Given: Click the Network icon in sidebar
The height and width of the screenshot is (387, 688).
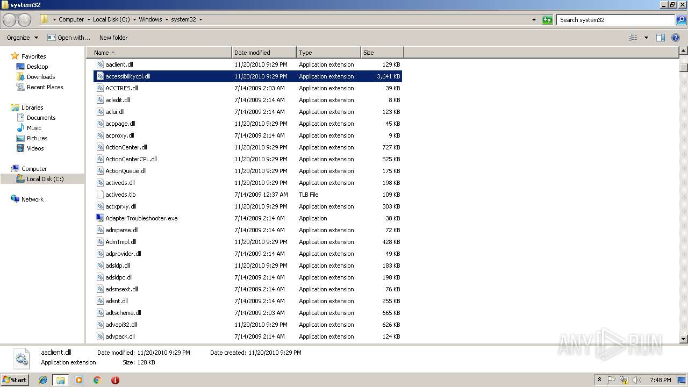Looking at the screenshot, I should pos(15,199).
